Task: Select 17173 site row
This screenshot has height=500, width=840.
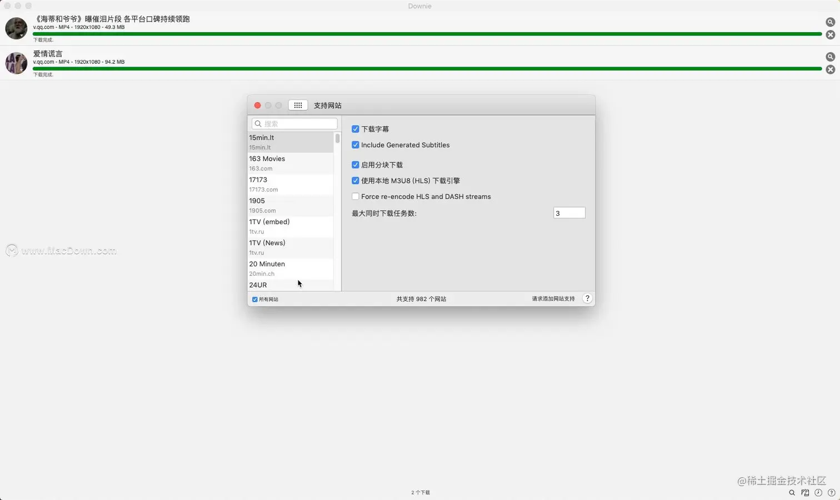Action: point(291,184)
